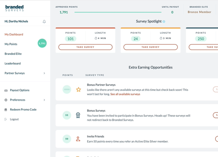The height and width of the screenshot is (157, 218).
Task: Click the Bonus Partner Surveys star icon
Action: pos(78,90)
